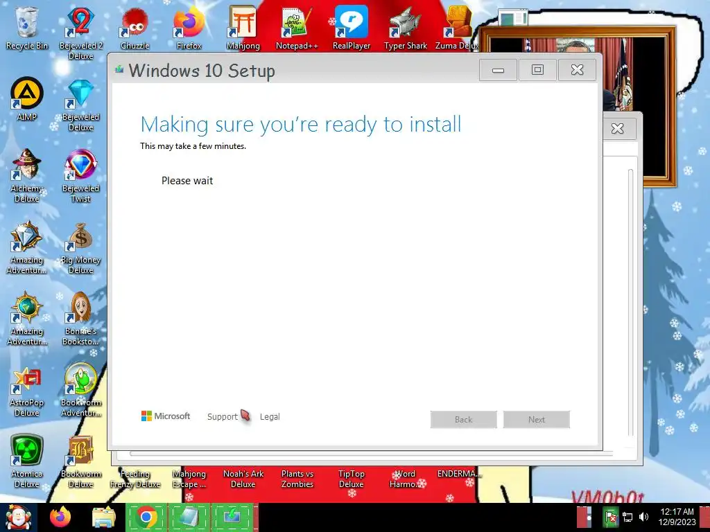The height and width of the screenshot is (532, 710).
Task: Switch to the Windows 10 Setup taskbar button
Action: pyautogui.click(x=232, y=517)
